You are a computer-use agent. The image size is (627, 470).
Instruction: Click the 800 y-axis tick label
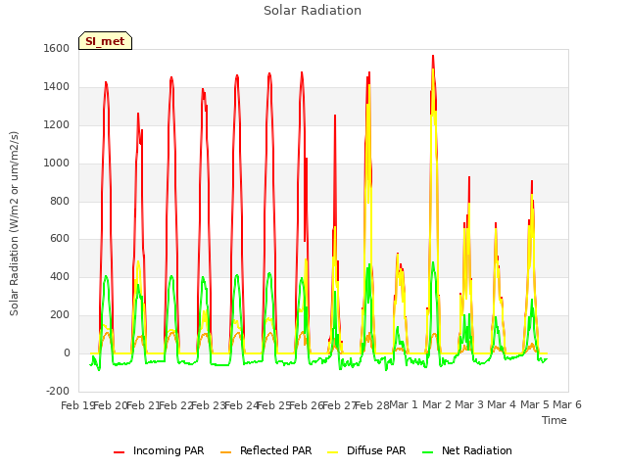[60, 201]
